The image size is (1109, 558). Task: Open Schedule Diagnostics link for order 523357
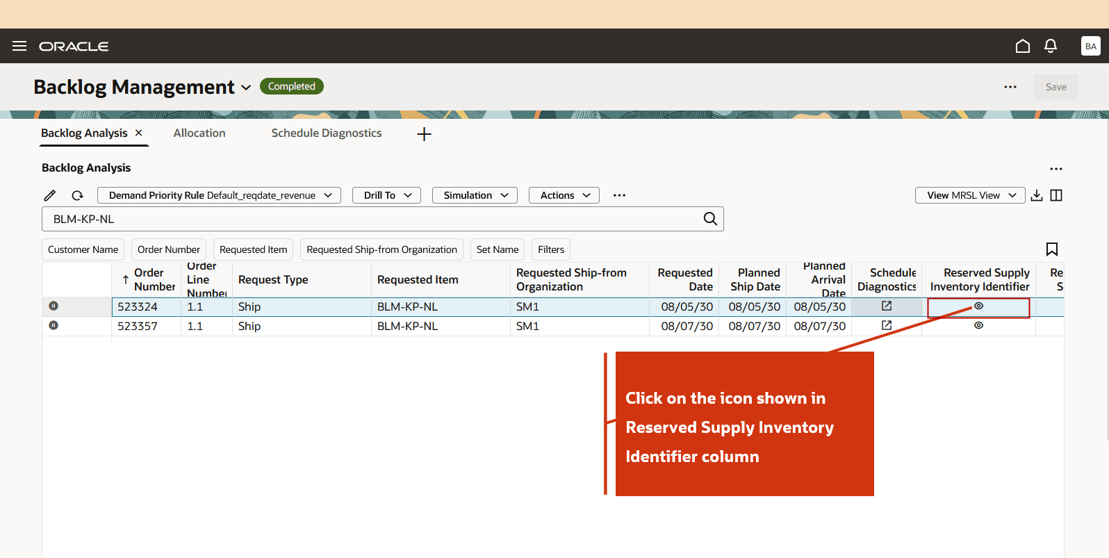tap(887, 325)
